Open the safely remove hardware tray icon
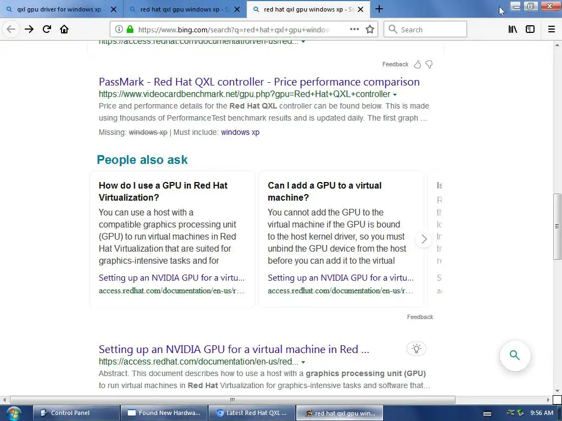This screenshot has width=562, height=421. 520,413
